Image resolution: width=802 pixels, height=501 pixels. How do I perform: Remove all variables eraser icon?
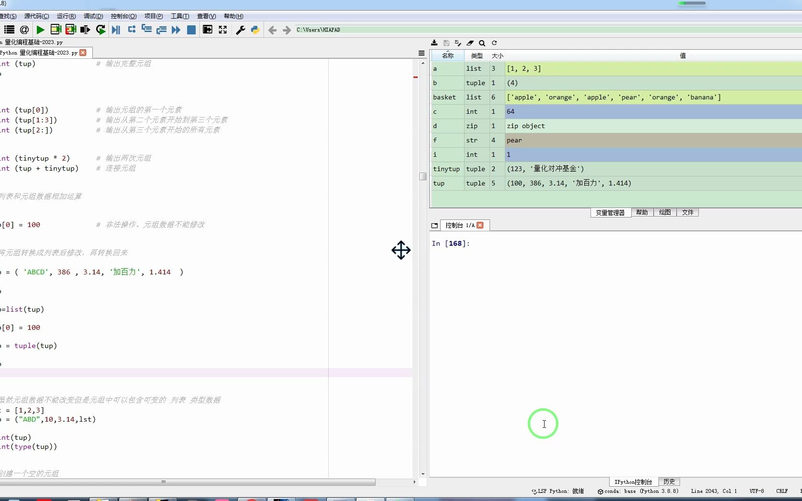click(x=470, y=43)
